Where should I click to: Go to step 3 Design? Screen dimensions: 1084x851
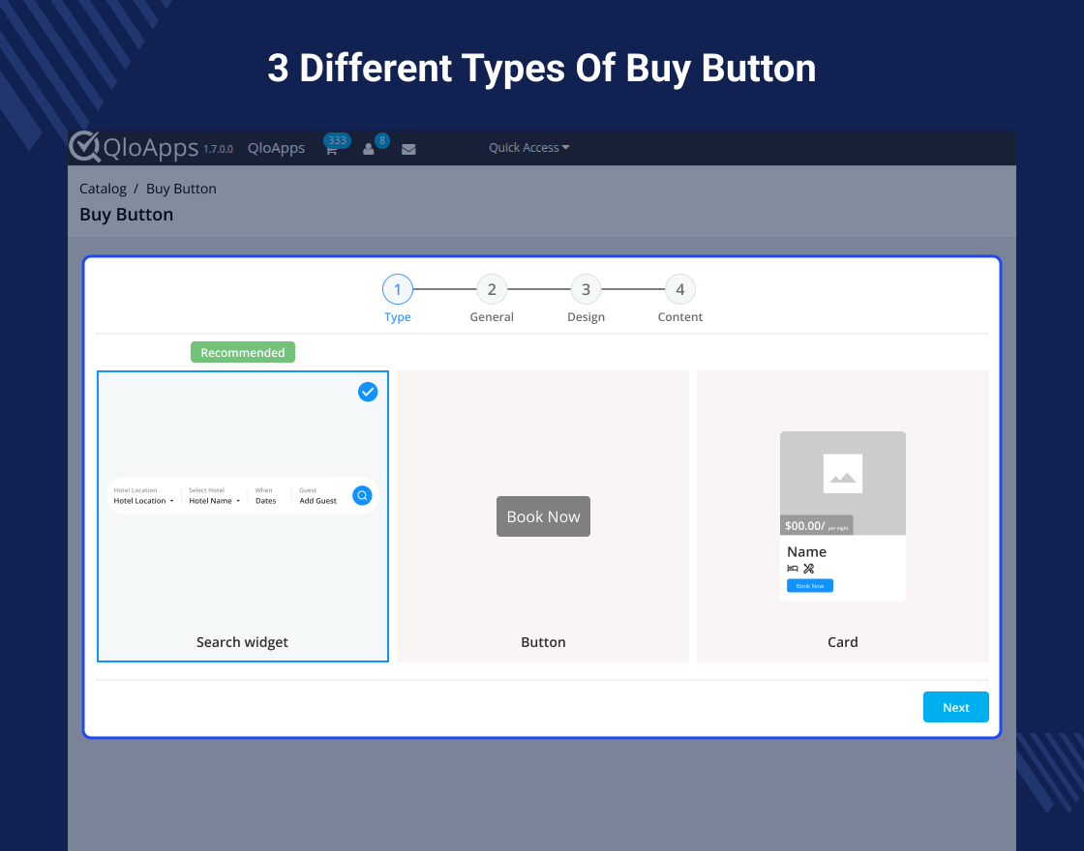[x=586, y=289]
